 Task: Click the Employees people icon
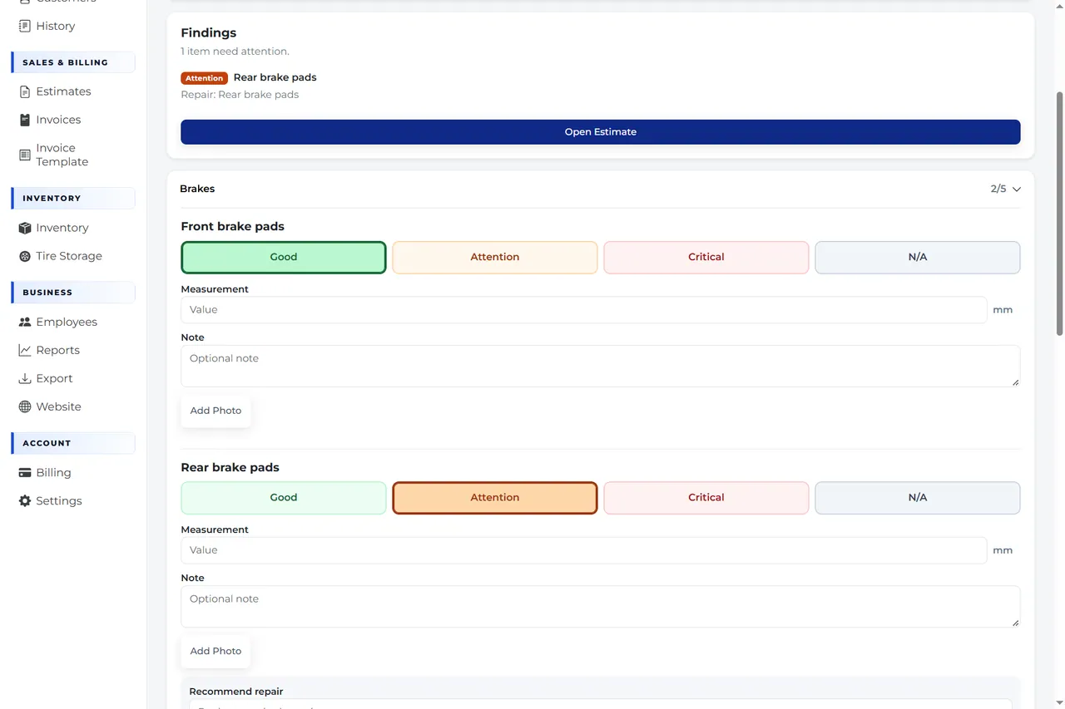point(25,322)
